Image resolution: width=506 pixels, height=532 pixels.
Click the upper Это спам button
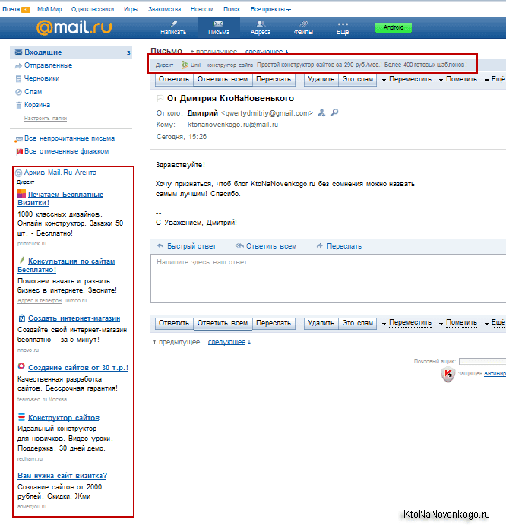click(x=357, y=79)
